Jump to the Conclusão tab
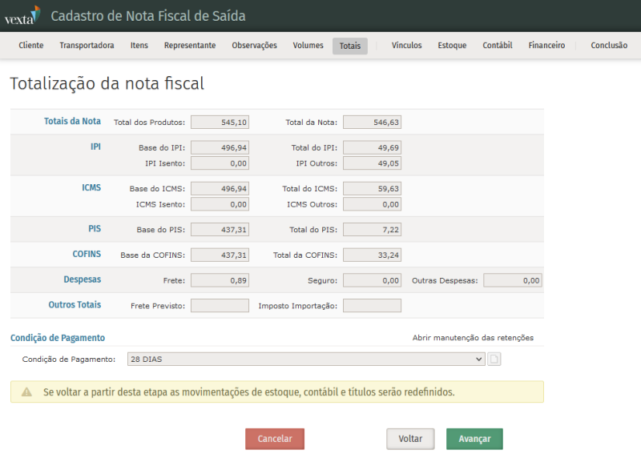Screen dimensions: 641x466 click(609, 46)
